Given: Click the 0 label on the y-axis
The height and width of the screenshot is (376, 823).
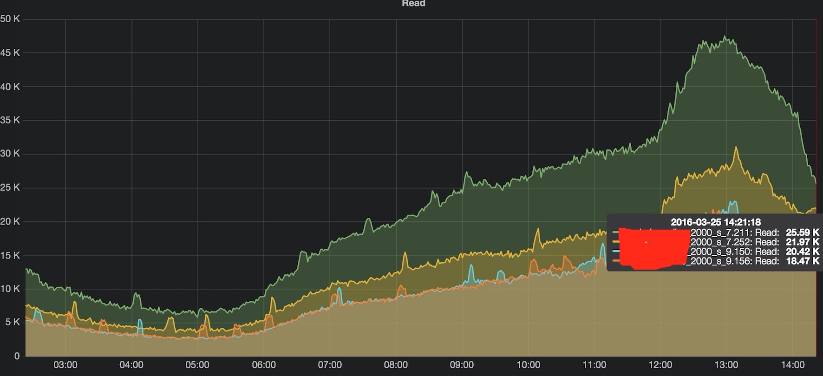Looking at the screenshot, I should click(x=17, y=356).
